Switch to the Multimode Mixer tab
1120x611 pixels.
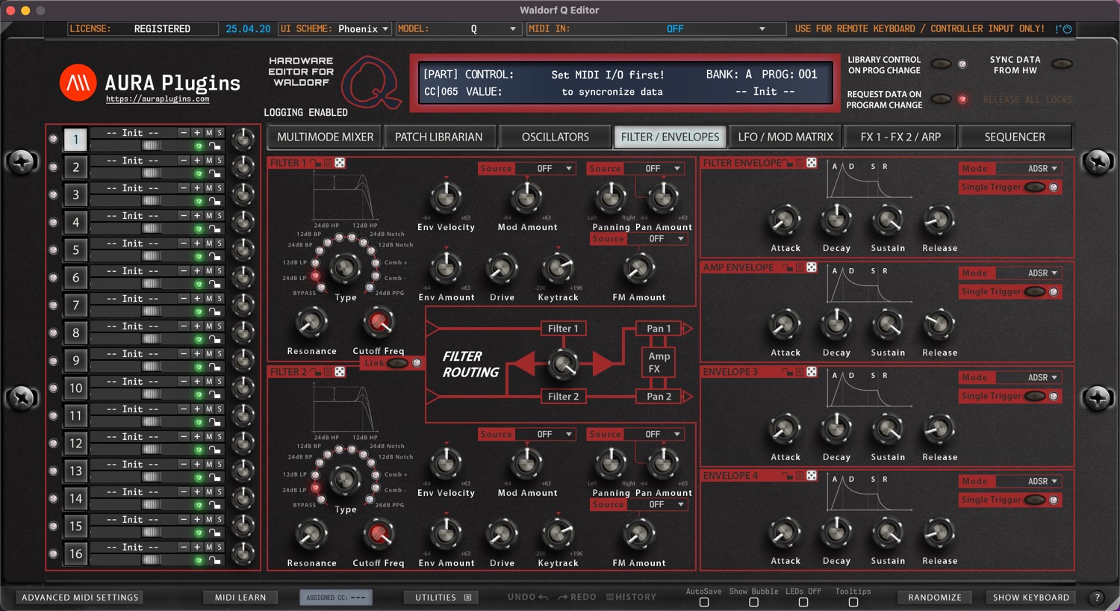(325, 137)
